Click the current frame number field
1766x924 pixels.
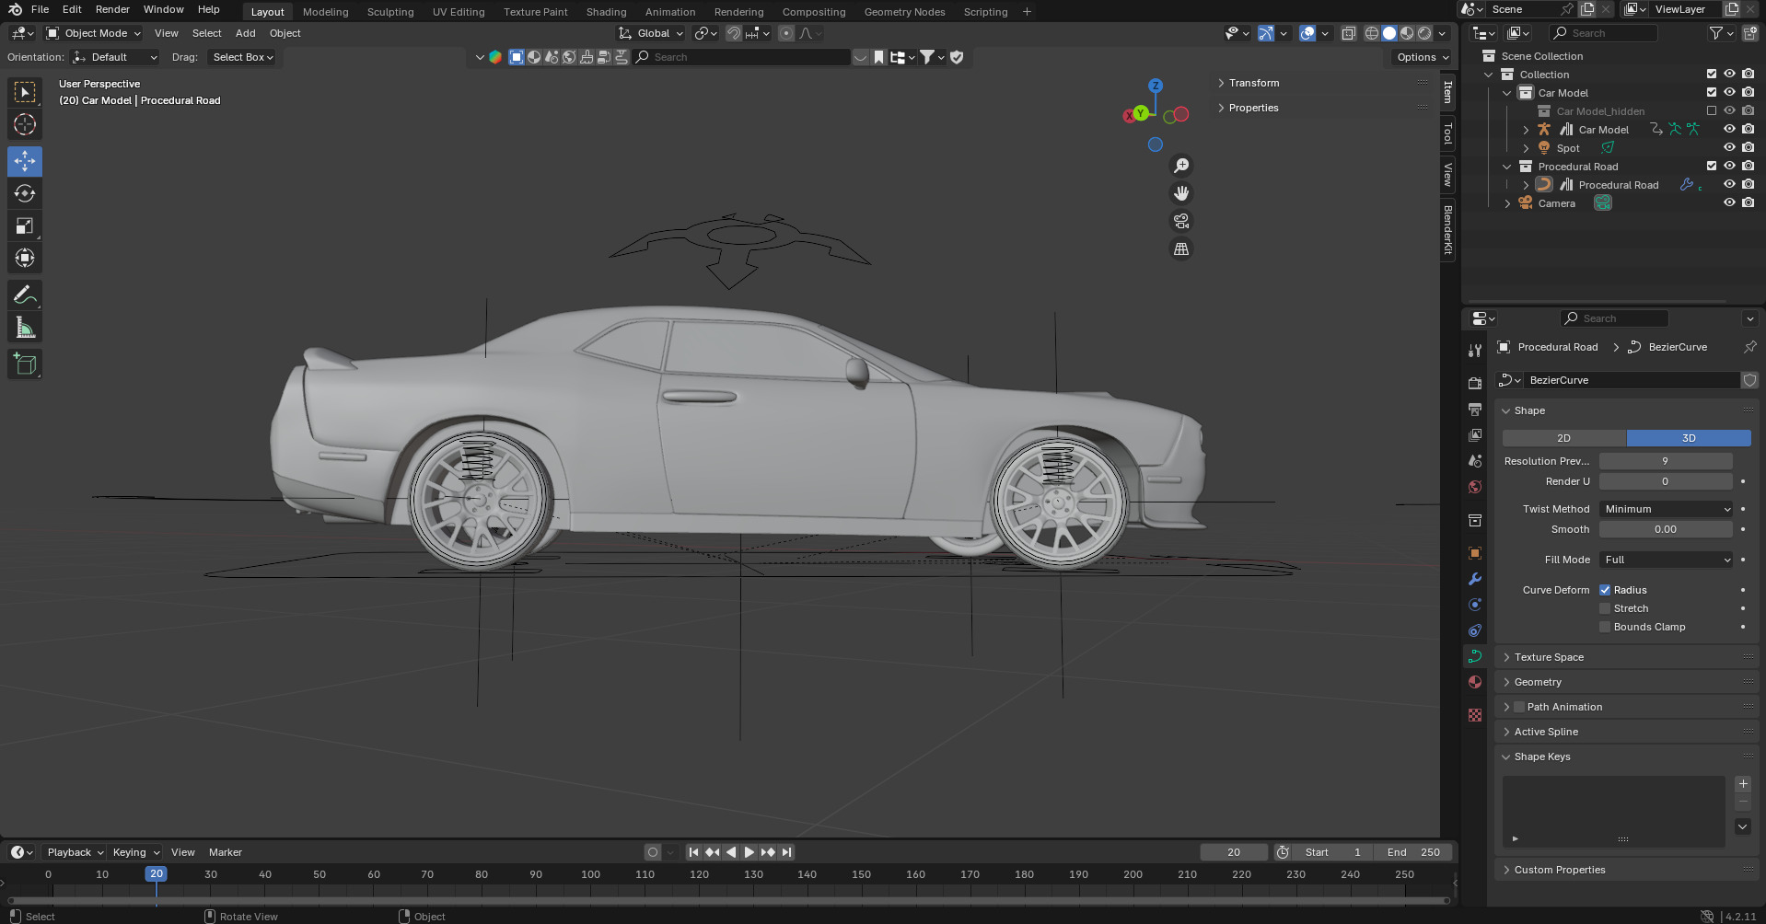point(1234,852)
